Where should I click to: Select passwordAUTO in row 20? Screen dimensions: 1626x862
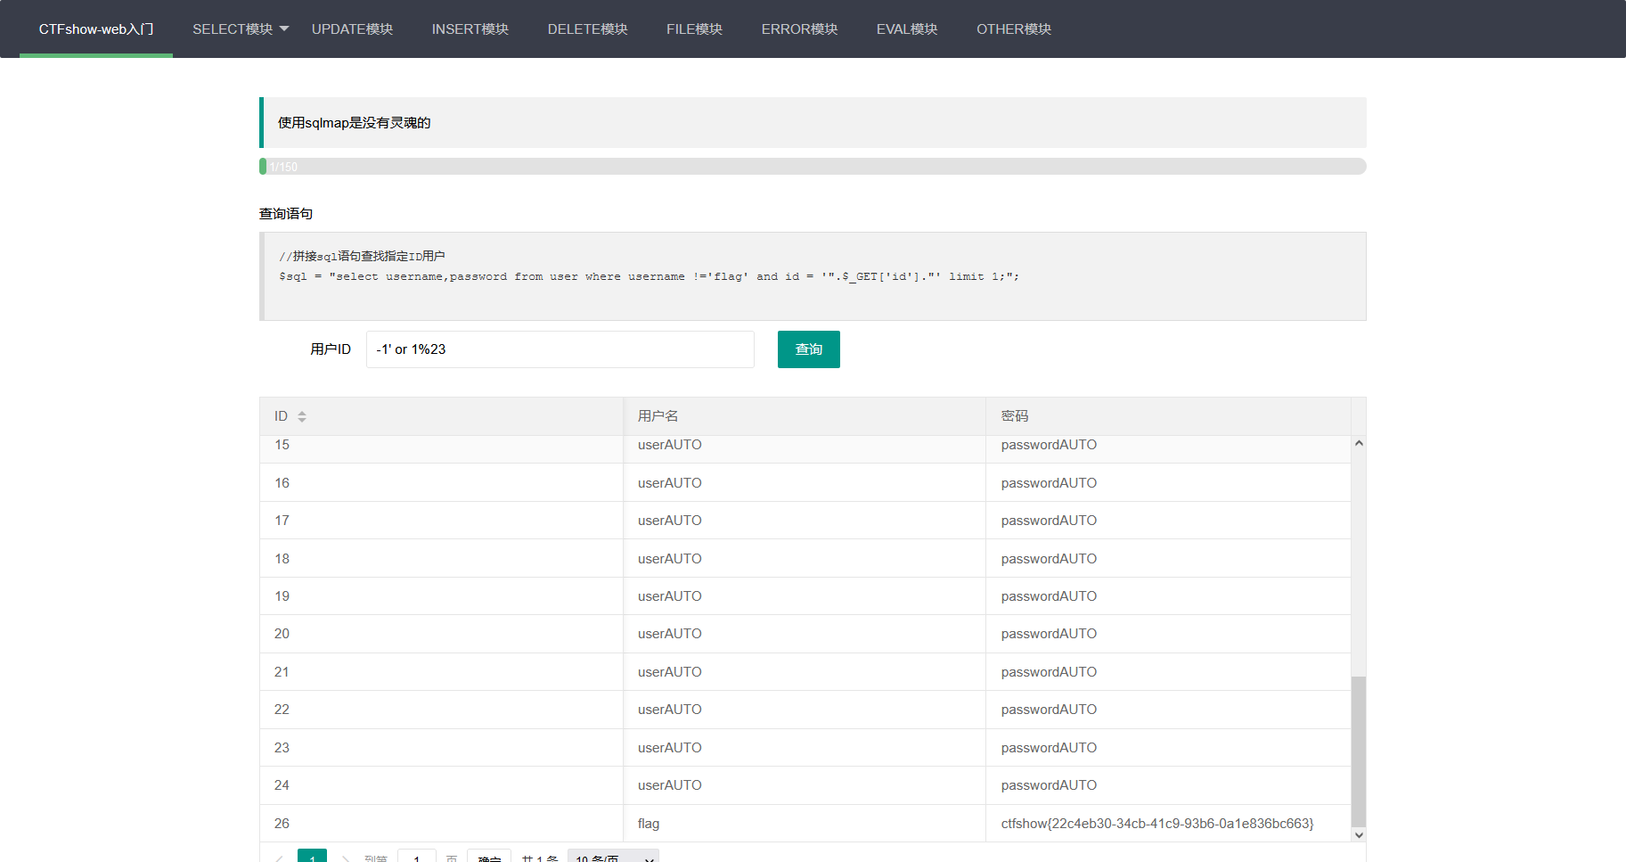point(1168,634)
